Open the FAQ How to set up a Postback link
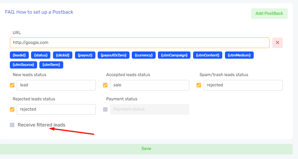 (x=39, y=12)
